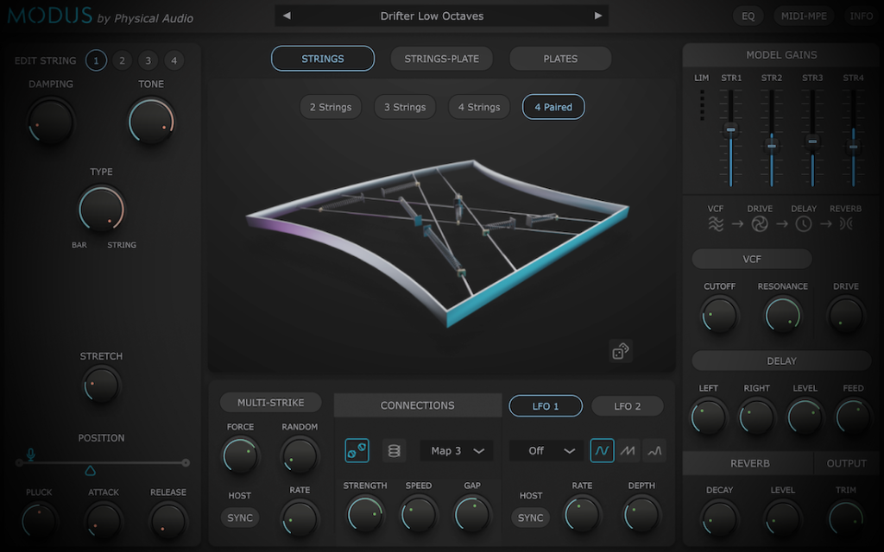
Task: Select edit string number 3
Action: click(148, 60)
